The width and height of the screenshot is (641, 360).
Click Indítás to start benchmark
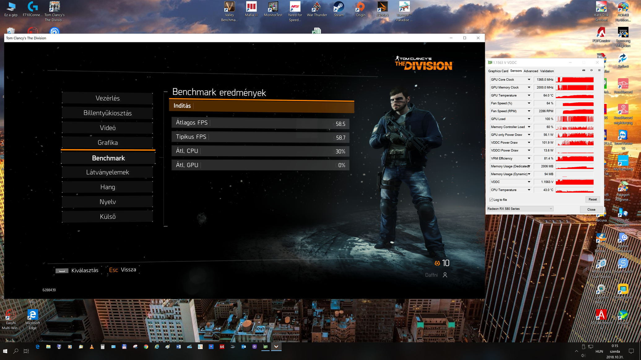pyautogui.click(x=262, y=106)
